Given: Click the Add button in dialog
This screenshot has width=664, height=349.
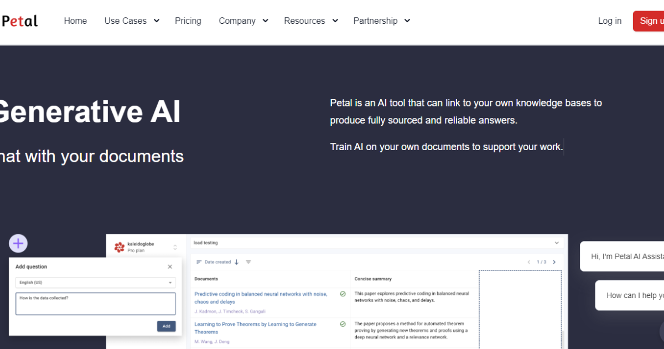Looking at the screenshot, I should coord(166,326).
